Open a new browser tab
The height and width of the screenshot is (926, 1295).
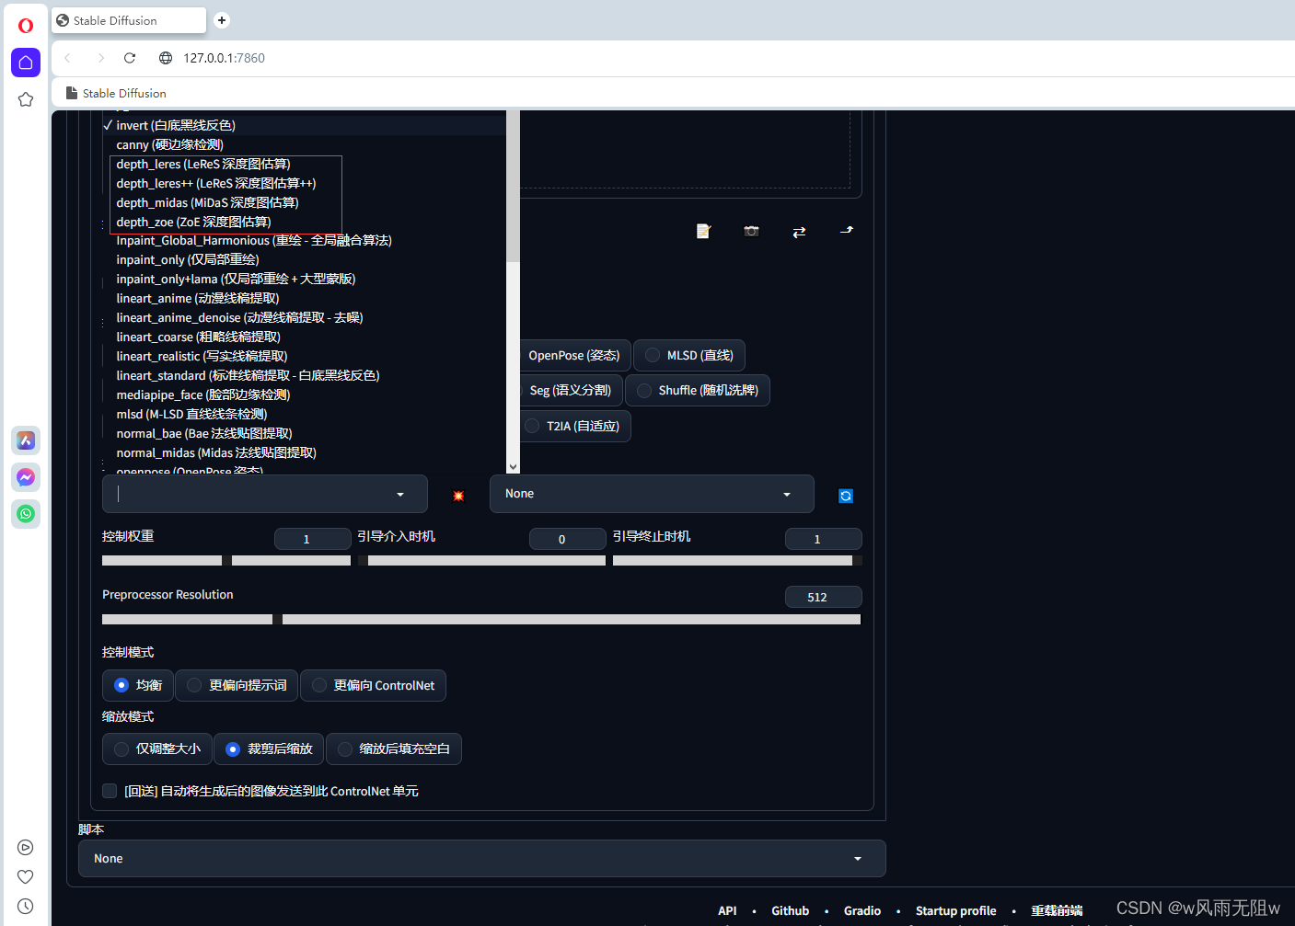(222, 20)
